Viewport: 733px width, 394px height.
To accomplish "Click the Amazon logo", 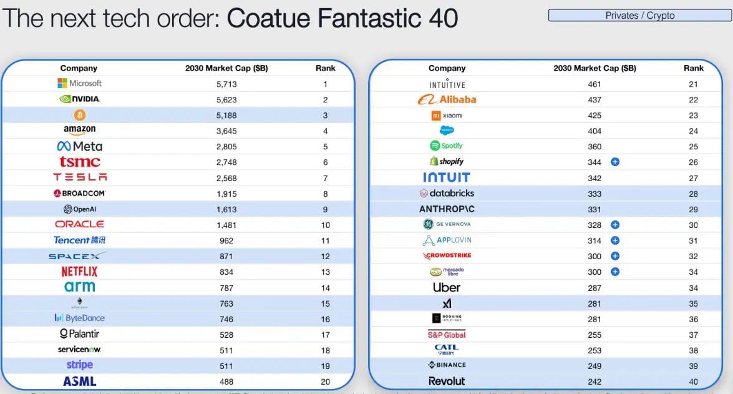I will click(79, 130).
